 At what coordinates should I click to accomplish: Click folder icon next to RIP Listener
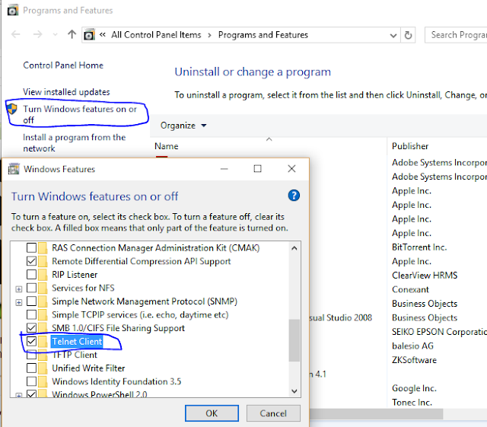pos(43,275)
